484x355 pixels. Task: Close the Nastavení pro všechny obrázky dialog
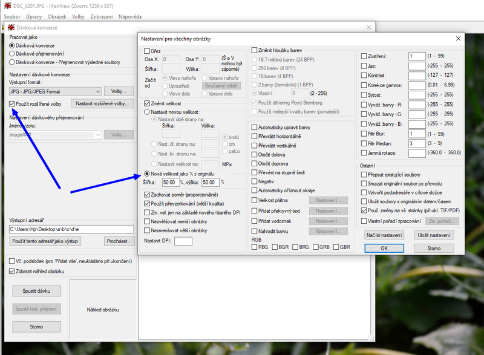coord(458,39)
